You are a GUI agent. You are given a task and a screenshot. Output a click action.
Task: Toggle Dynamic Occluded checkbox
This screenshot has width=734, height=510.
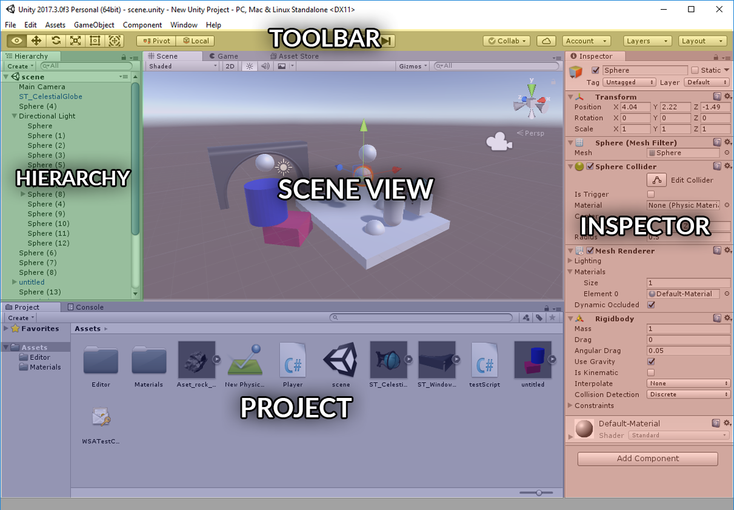click(651, 305)
